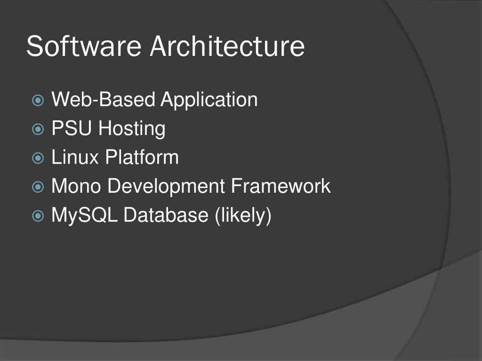Select the "Software Architecture" slide title

(x=165, y=46)
